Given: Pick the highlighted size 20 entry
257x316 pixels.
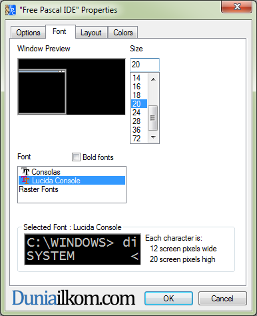Looking at the screenshot, I should coord(139,104).
